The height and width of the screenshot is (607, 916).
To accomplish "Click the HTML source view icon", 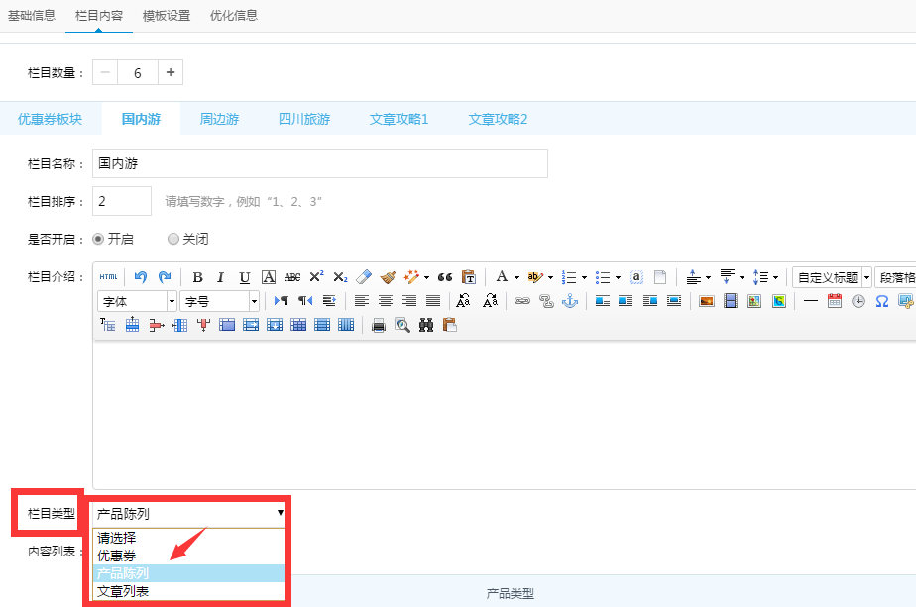I will [x=109, y=277].
